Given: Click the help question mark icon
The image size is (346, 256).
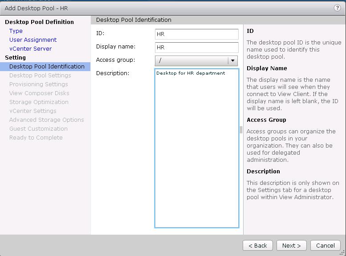Looking at the screenshot, I should (337, 8).
